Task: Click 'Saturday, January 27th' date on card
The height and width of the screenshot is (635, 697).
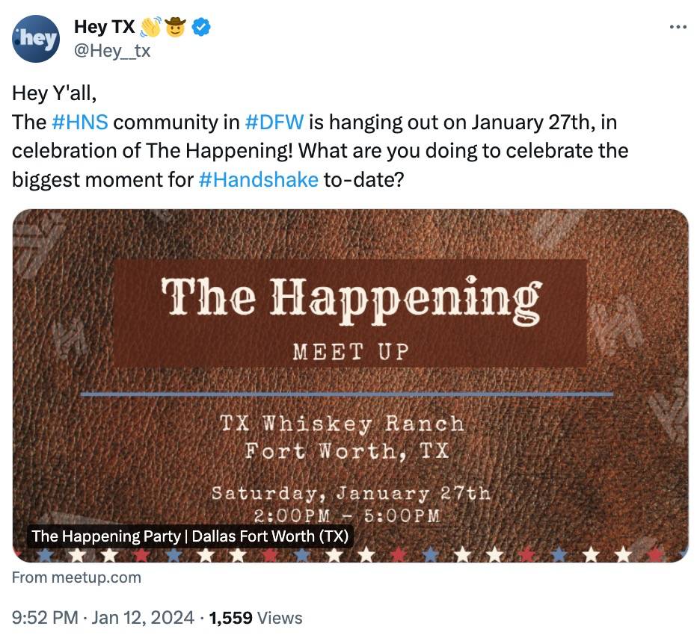Action: [350, 493]
